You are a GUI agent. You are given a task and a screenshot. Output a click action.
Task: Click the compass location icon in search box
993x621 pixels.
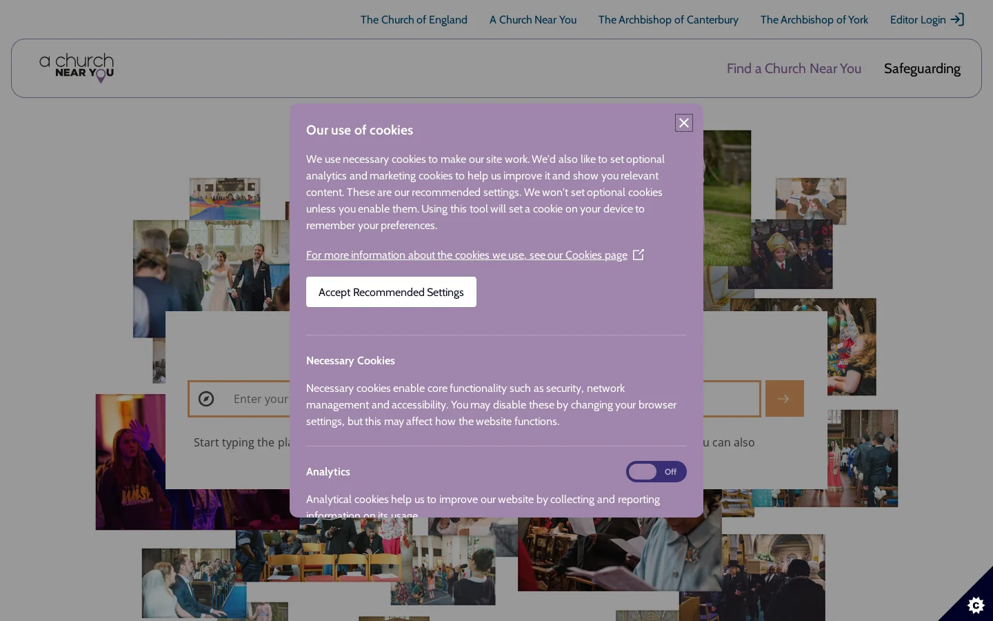(x=206, y=399)
